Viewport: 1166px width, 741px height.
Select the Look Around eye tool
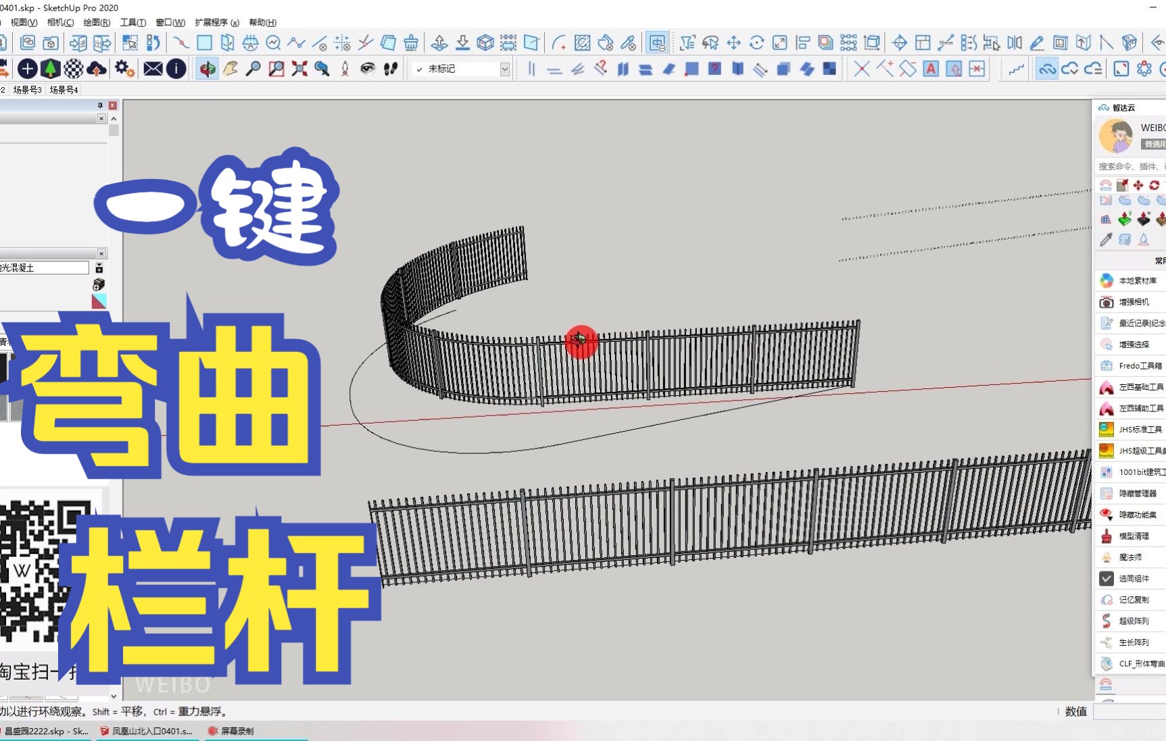tap(368, 68)
